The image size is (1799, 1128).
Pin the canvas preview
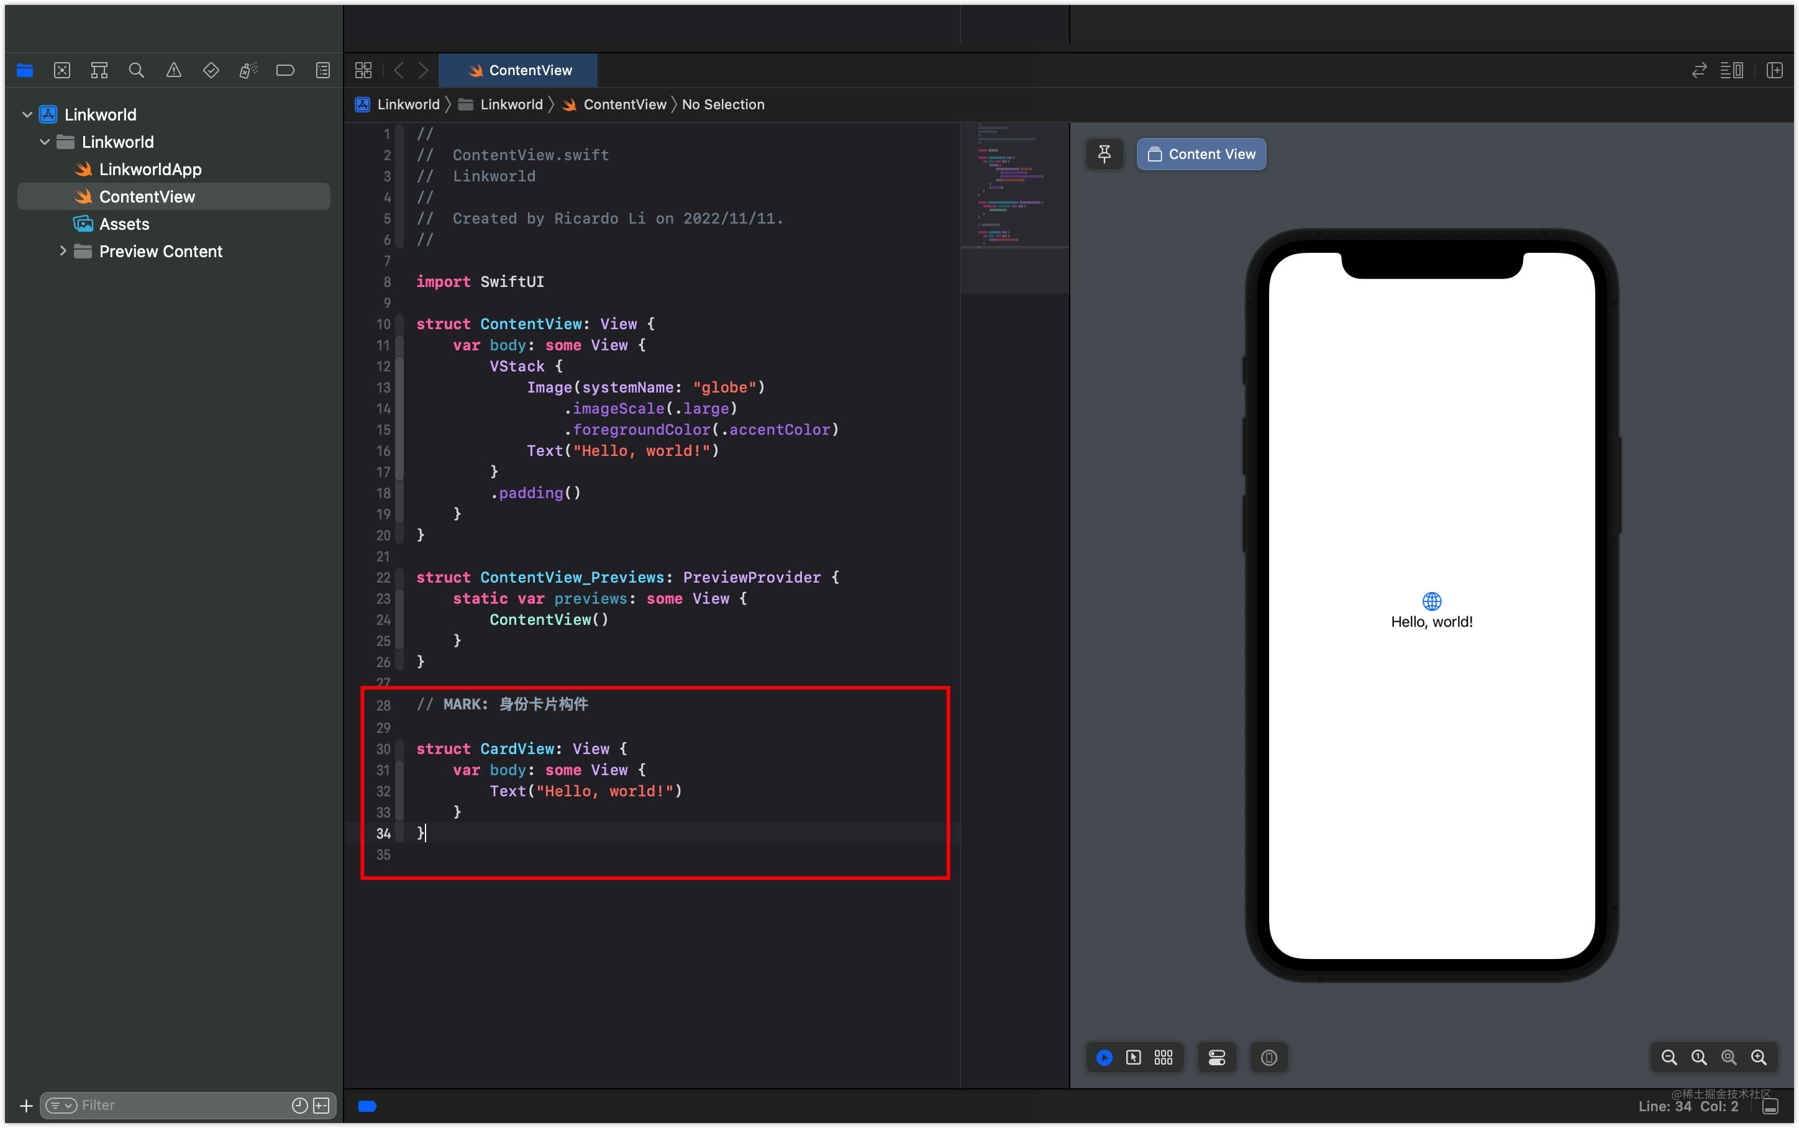pos(1104,155)
